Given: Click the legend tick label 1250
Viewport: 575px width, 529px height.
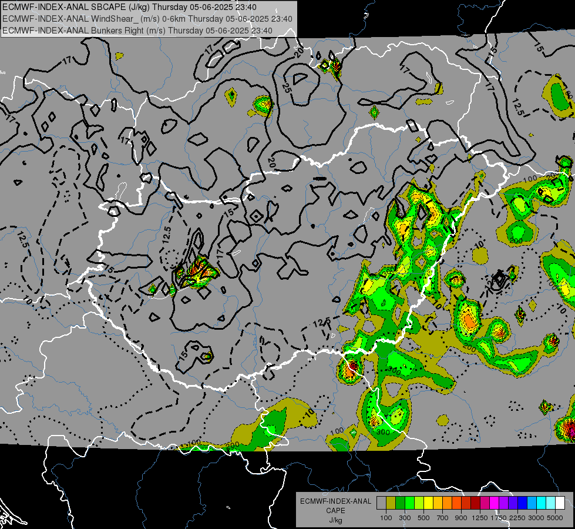Looking at the screenshot, I should 480,518.
